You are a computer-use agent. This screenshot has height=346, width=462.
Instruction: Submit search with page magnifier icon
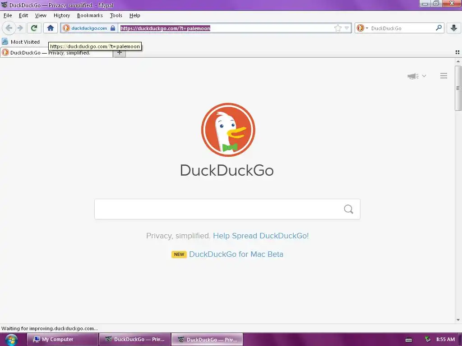tap(348, 209)
